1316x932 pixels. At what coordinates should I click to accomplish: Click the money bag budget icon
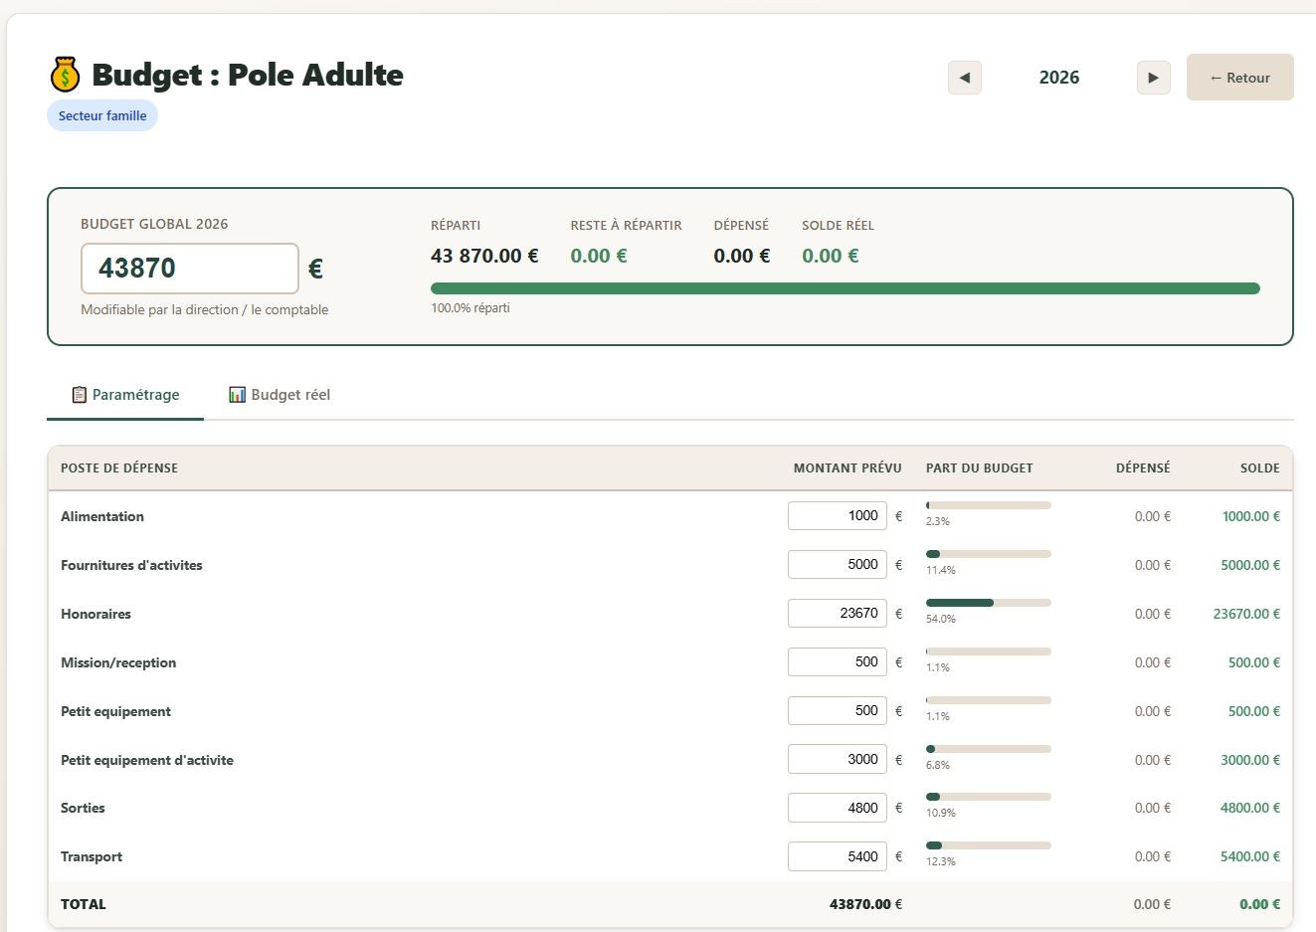(x=65, y=75)
